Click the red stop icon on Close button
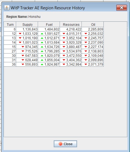The width and height of the screenshot is (130, 152). tap(60, 144)
